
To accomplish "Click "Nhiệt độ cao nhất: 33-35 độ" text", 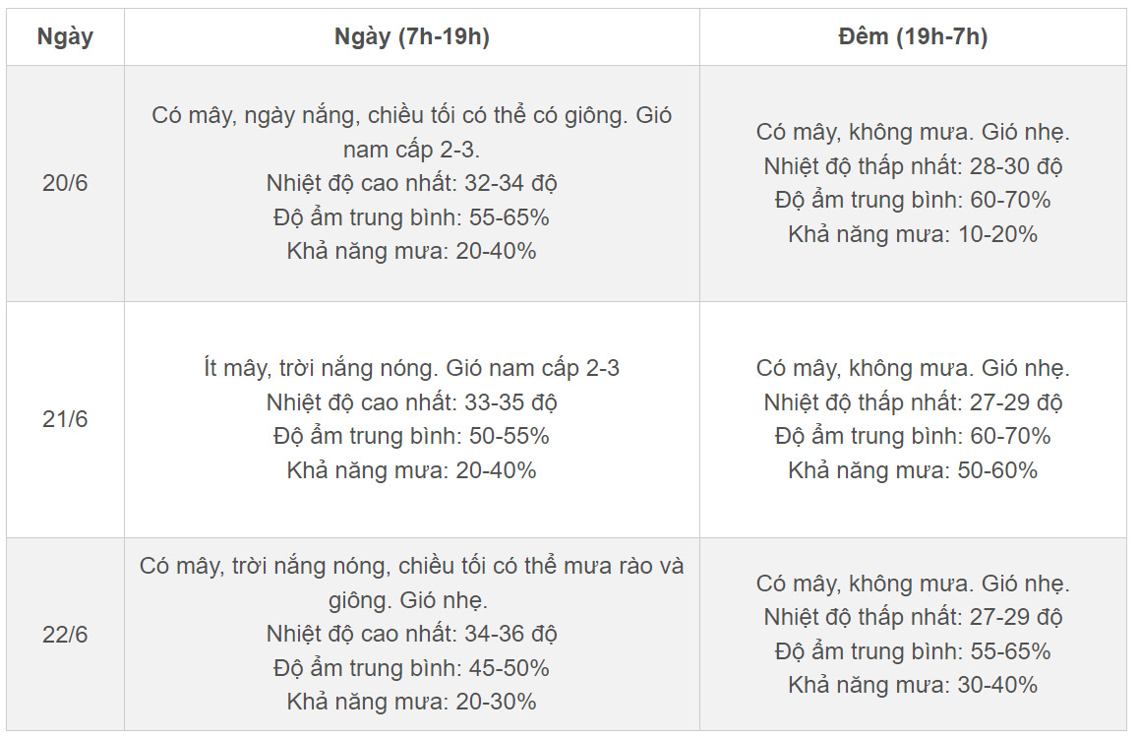I will [x=411, y=402].
